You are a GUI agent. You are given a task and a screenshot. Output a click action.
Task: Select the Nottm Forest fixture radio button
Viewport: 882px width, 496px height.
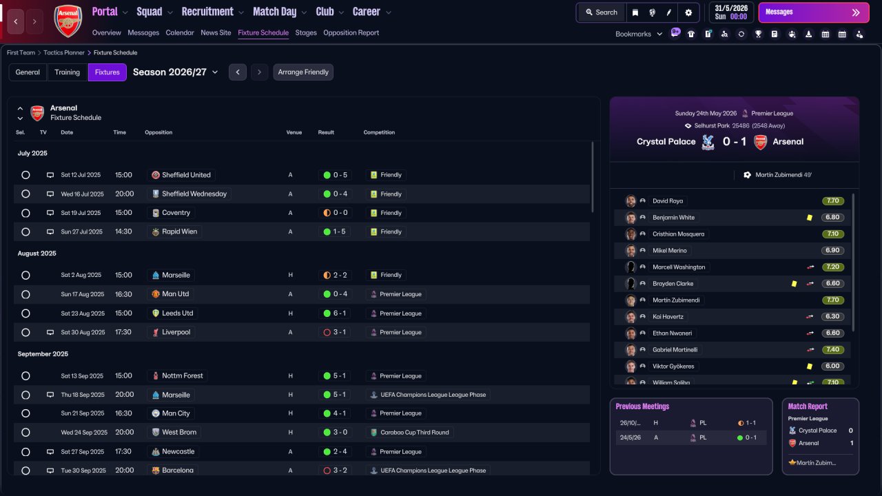pyautogui.click(x=25, y=376)
